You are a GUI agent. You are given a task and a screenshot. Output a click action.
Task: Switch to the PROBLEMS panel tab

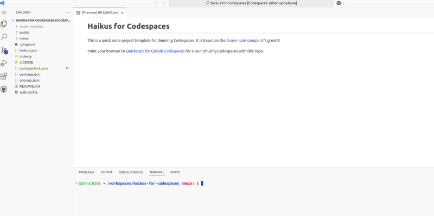coord(86,172)
